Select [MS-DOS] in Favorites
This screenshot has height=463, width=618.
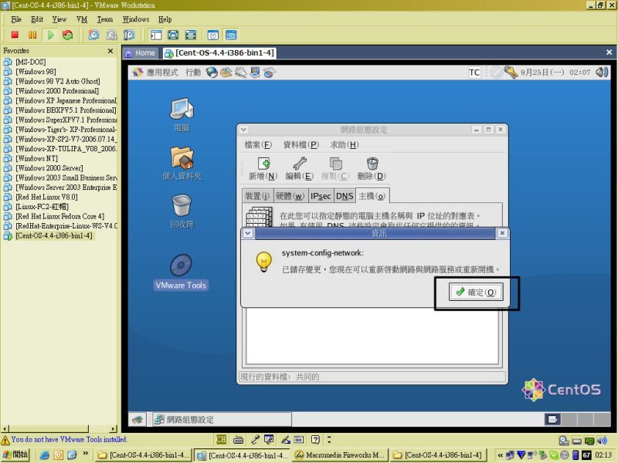(31, 62)
